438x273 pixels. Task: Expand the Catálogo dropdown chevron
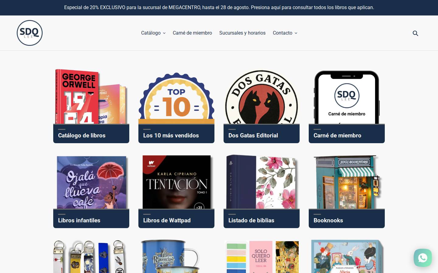164,33
